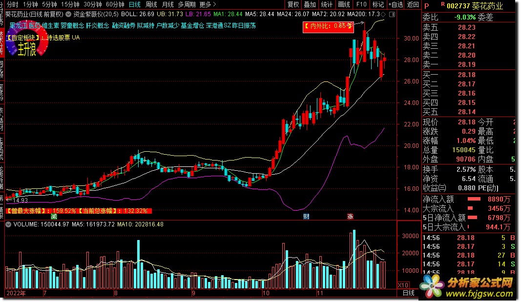Click the 融资融券 tag

[124, 25]
